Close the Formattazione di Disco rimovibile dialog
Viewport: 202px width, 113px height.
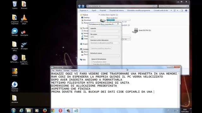118,24
